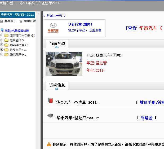Viewport: 164px width, 149px height.
Task: Click the Hawtai brand logo image
Action: coord(54,28)
